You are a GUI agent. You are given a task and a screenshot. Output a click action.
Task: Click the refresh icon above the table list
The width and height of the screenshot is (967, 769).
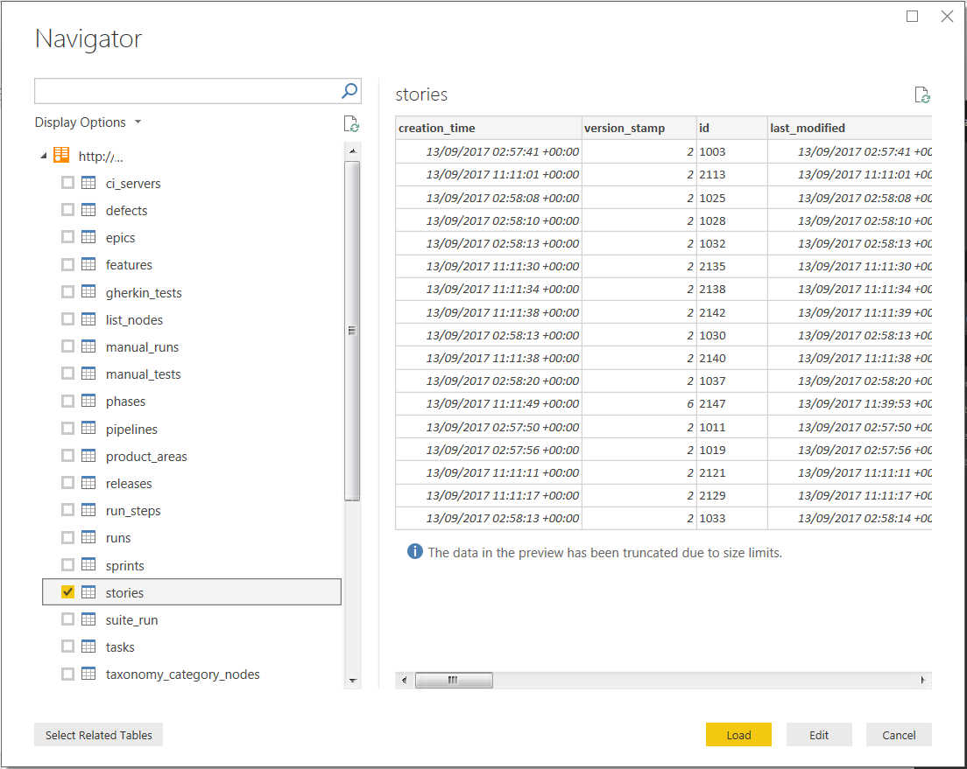pyautogui.click(x=351, y=124)
